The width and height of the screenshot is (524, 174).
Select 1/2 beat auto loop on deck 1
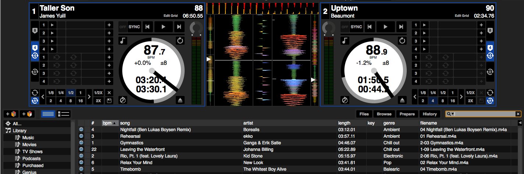[71, 93]
